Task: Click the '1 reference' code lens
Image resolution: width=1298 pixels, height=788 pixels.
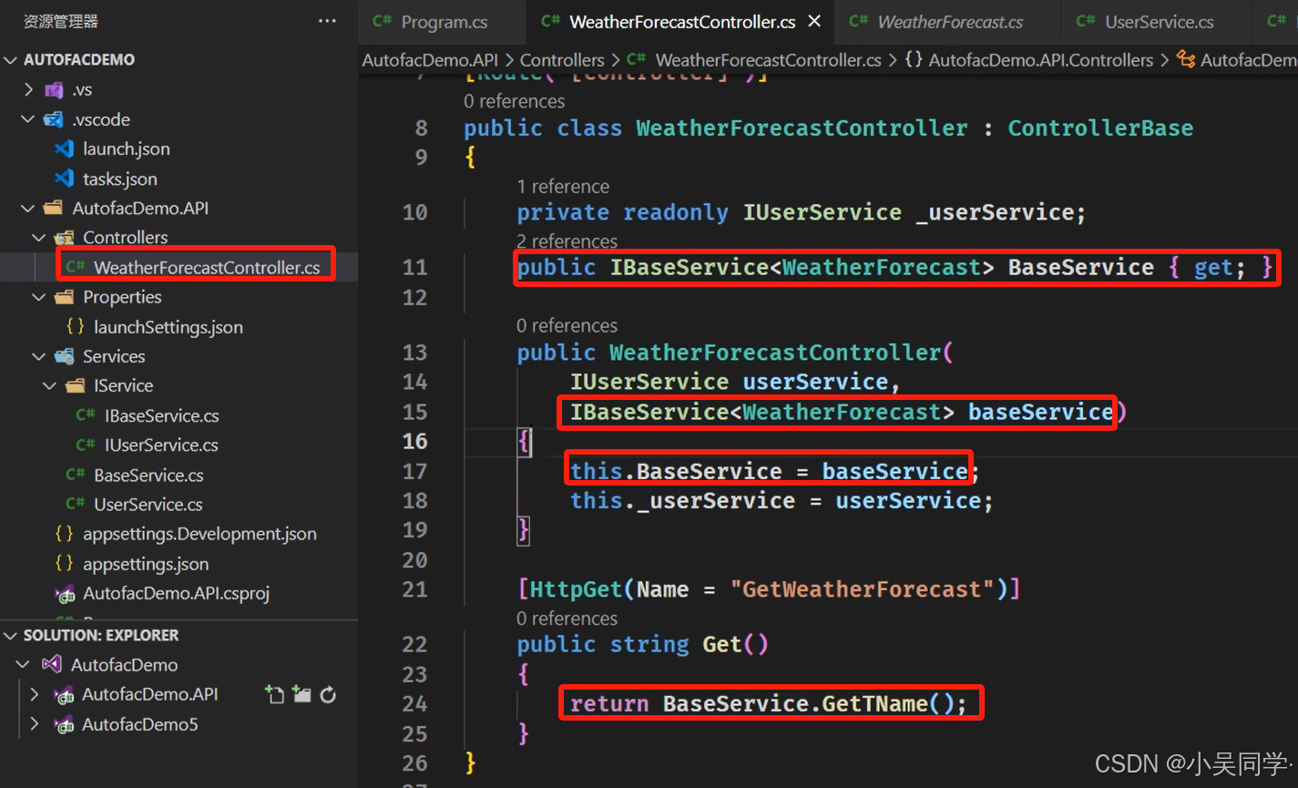Action: 563,186
